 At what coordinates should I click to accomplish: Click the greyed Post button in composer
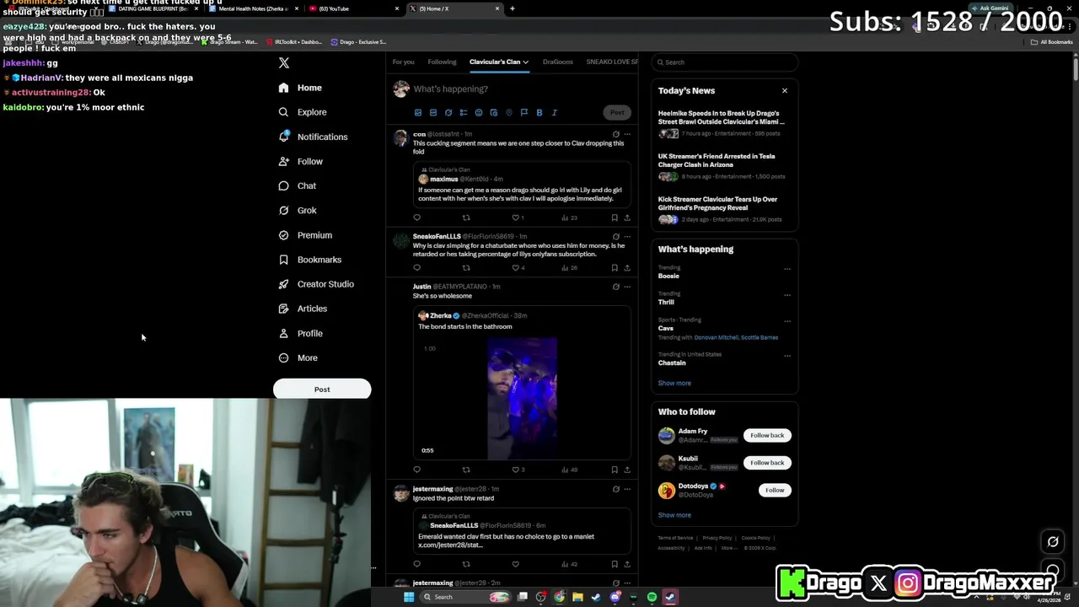click(x=617, y=112)
